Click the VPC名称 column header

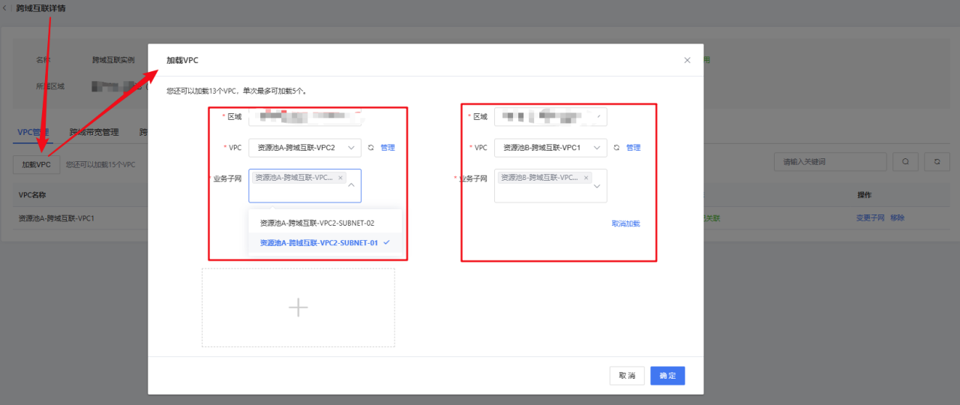click(32, 195)
